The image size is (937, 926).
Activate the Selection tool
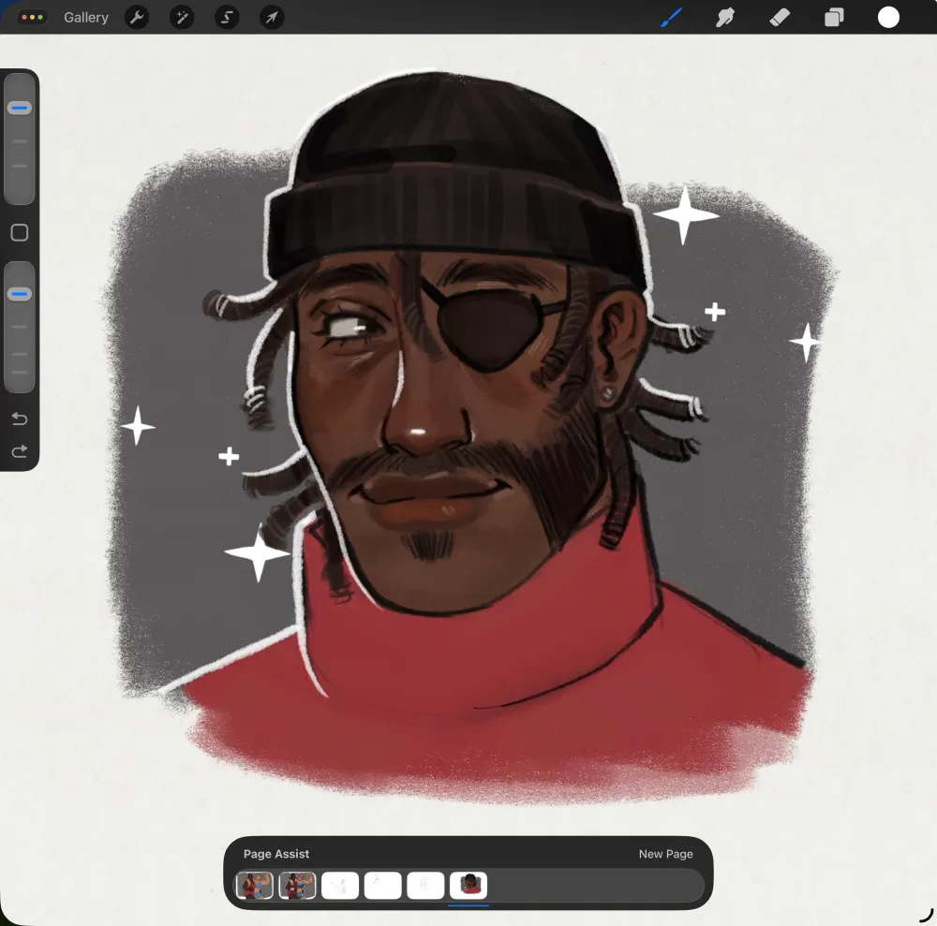(x=227, y=18)
